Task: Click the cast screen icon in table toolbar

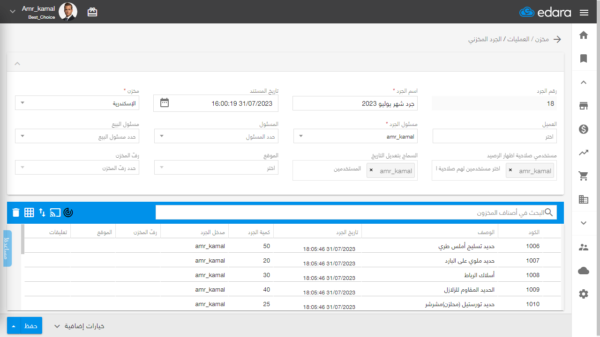Action: pos(55,212)
